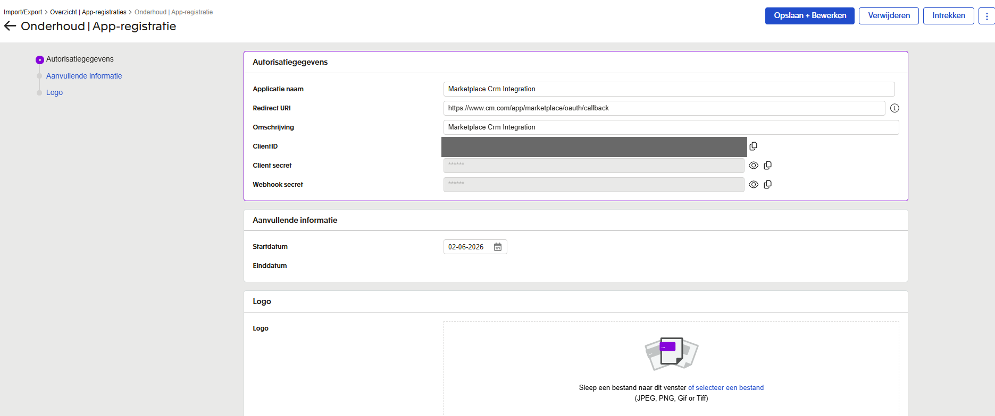Copy the ClientID value
Viewport: 995px width, 416px height.
pyautogui.click(x=753, y=146)
